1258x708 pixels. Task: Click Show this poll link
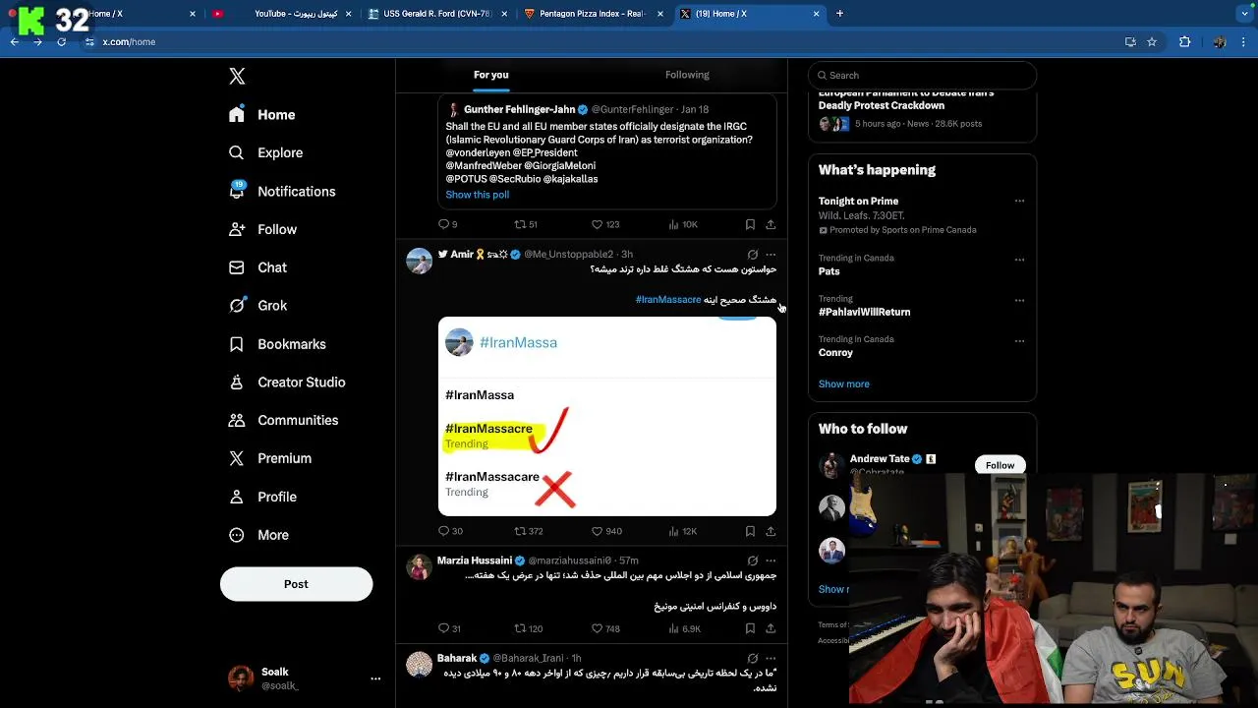pyautogui.click(x=478, y=195)
